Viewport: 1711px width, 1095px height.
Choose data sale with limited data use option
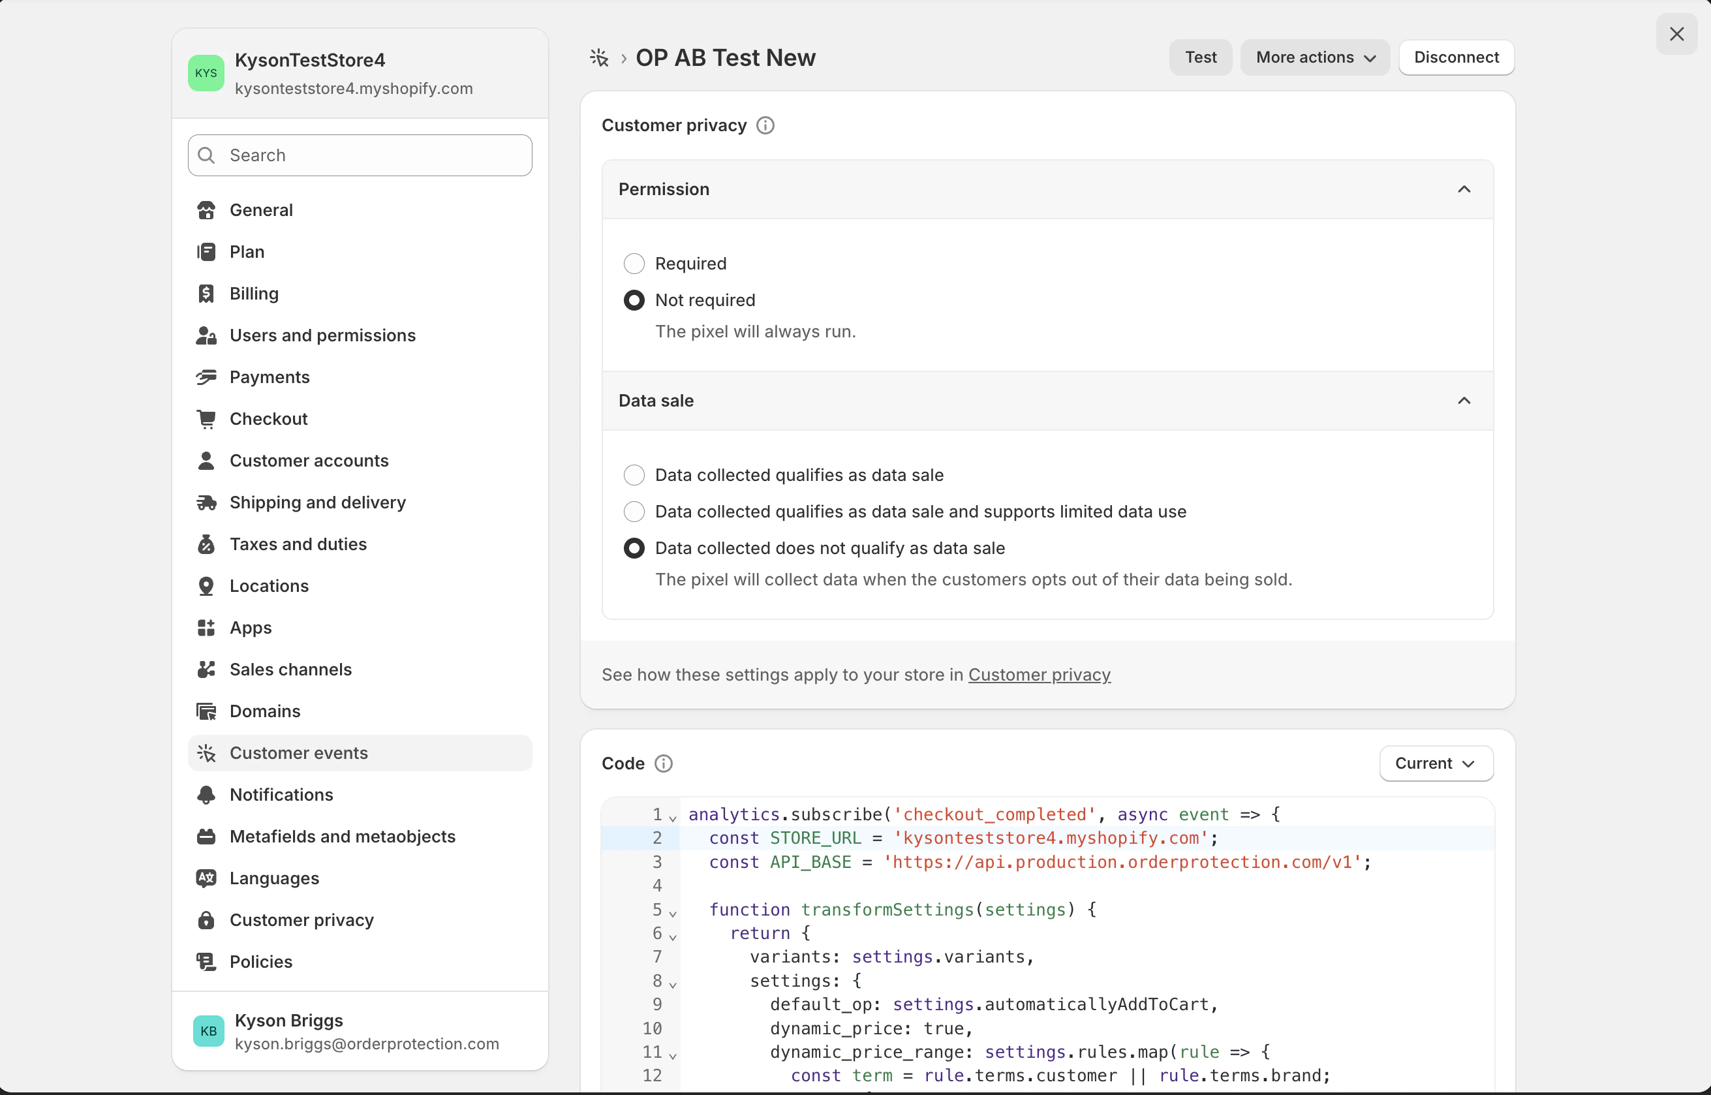pyautogui.click(x=634, y=511)
